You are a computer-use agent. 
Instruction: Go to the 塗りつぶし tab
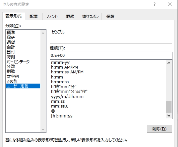coord(90,16)
